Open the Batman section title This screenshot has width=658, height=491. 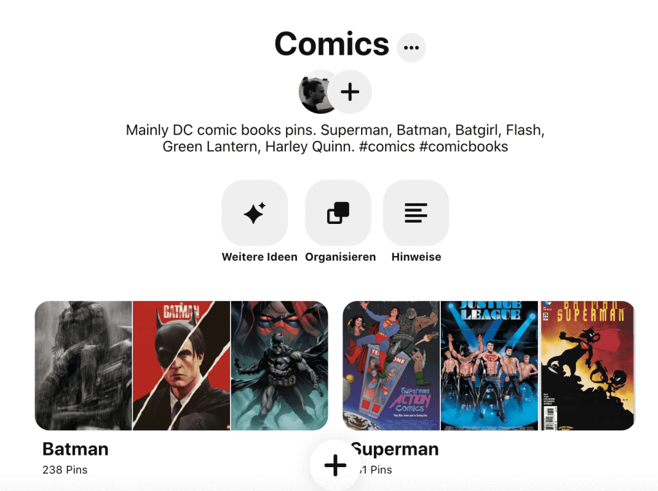click(76, 449)
